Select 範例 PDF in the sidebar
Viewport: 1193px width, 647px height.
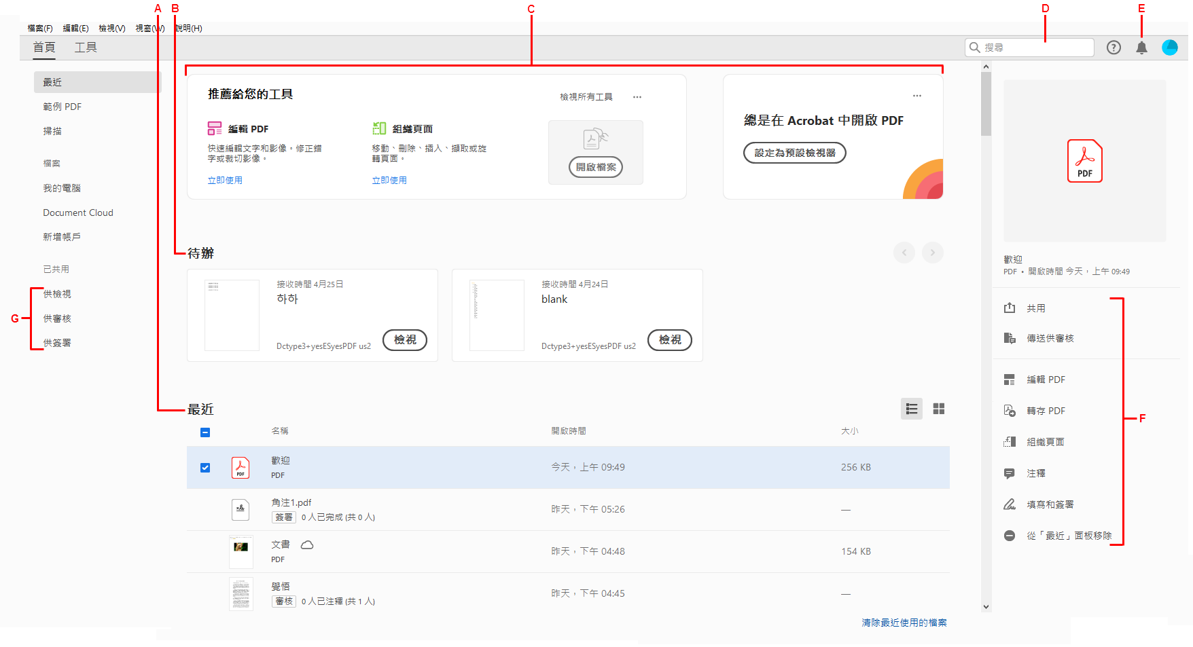click(63, 107)
